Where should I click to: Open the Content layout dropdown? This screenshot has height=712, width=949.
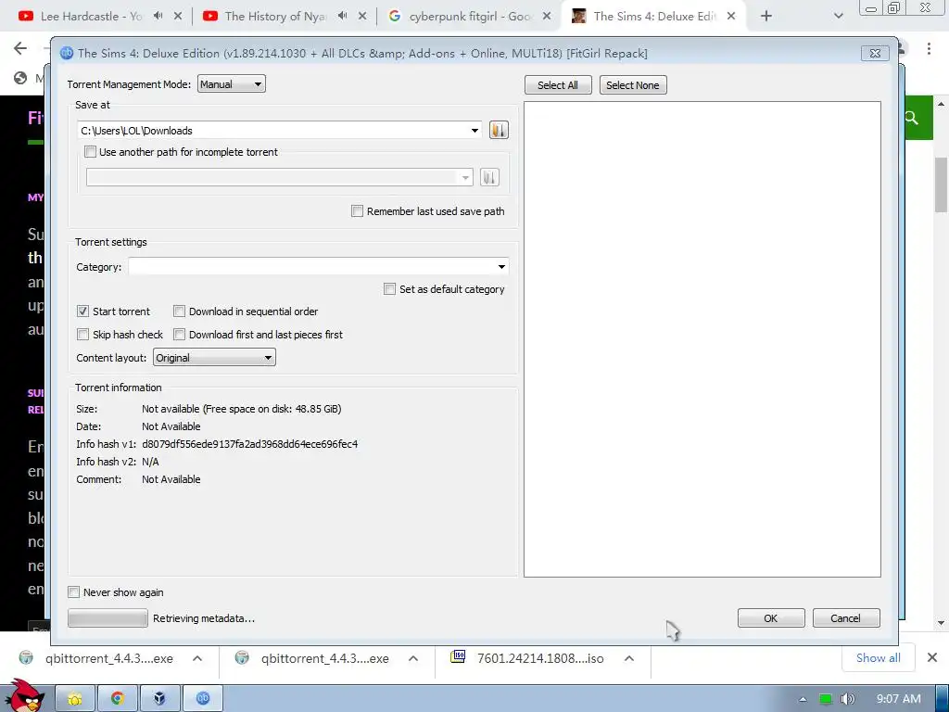coord(214,357)
